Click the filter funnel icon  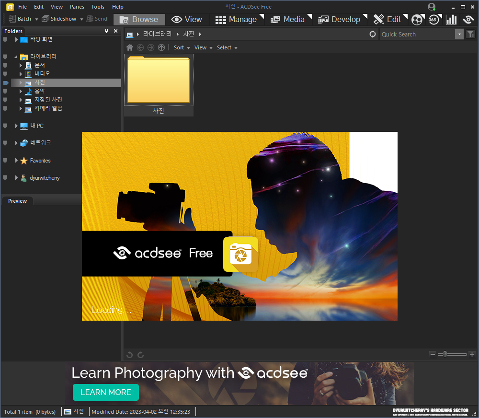(x=470, y=34)
